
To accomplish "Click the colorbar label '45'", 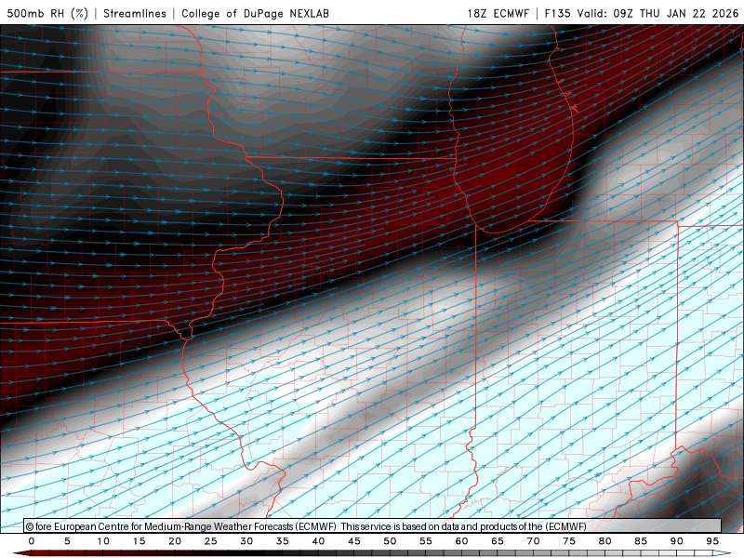I will (x=354, y=541).
